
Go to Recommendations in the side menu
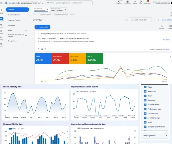[14, 15]
